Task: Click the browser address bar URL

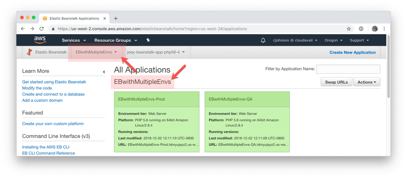Action: tap(152, 29)
